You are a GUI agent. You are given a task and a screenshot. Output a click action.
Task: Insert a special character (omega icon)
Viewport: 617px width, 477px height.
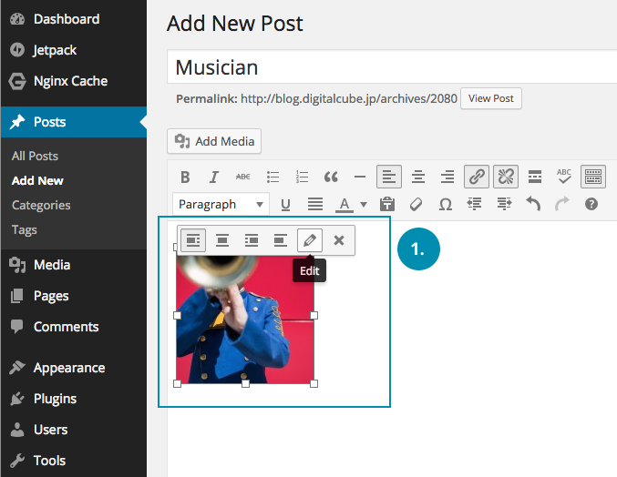click(x=446, y=204)
